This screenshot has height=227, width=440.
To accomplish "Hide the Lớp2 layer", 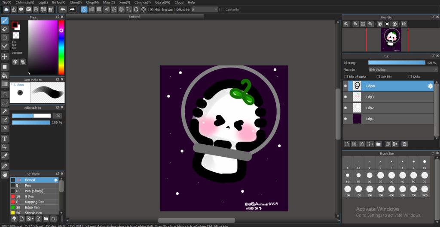I will tap(345, 108).
